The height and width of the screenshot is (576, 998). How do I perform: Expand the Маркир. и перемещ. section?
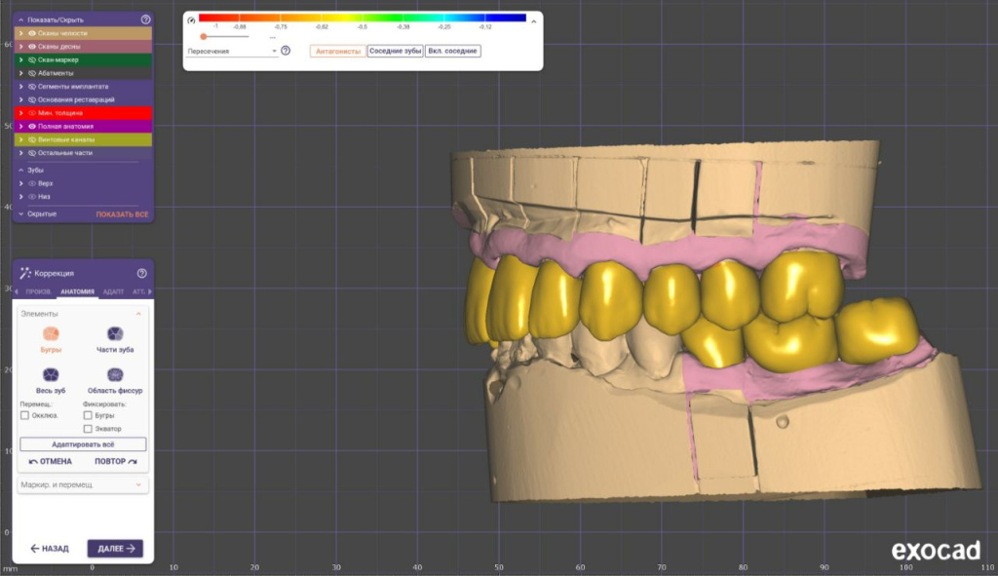[x=83, y=484]
